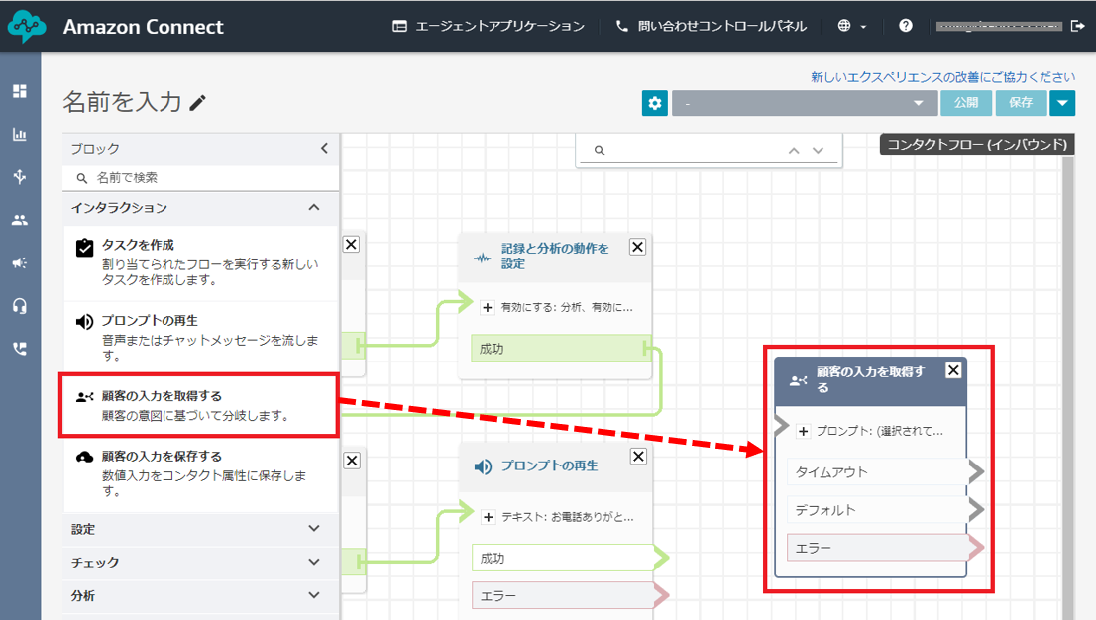Select the タスクを作成 block
Image resolution: width=1096 pixels, height=620 pixels.
coord(201,262)
